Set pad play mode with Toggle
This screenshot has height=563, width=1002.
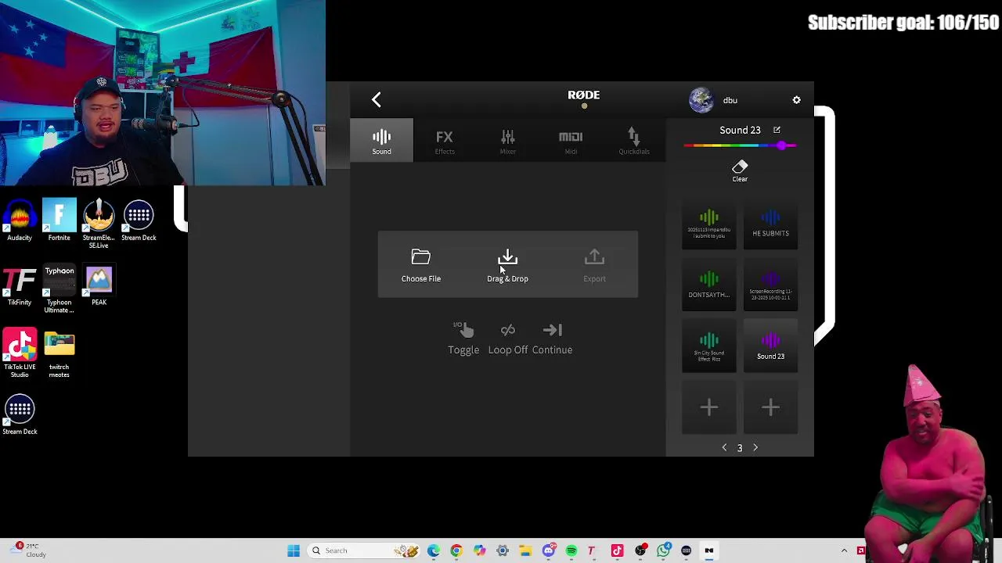pyautogui.click(x=463, y=339)
